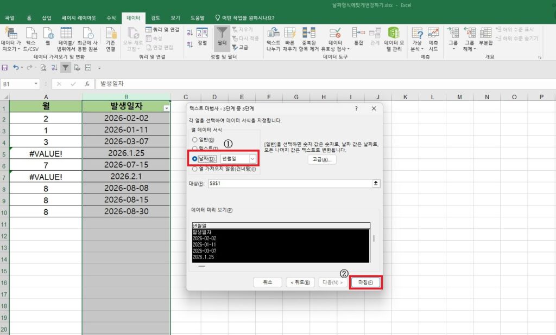Click the 대상(E) destination input field
Viewport: 556px width, 335px height.
[x=290, y=183]
